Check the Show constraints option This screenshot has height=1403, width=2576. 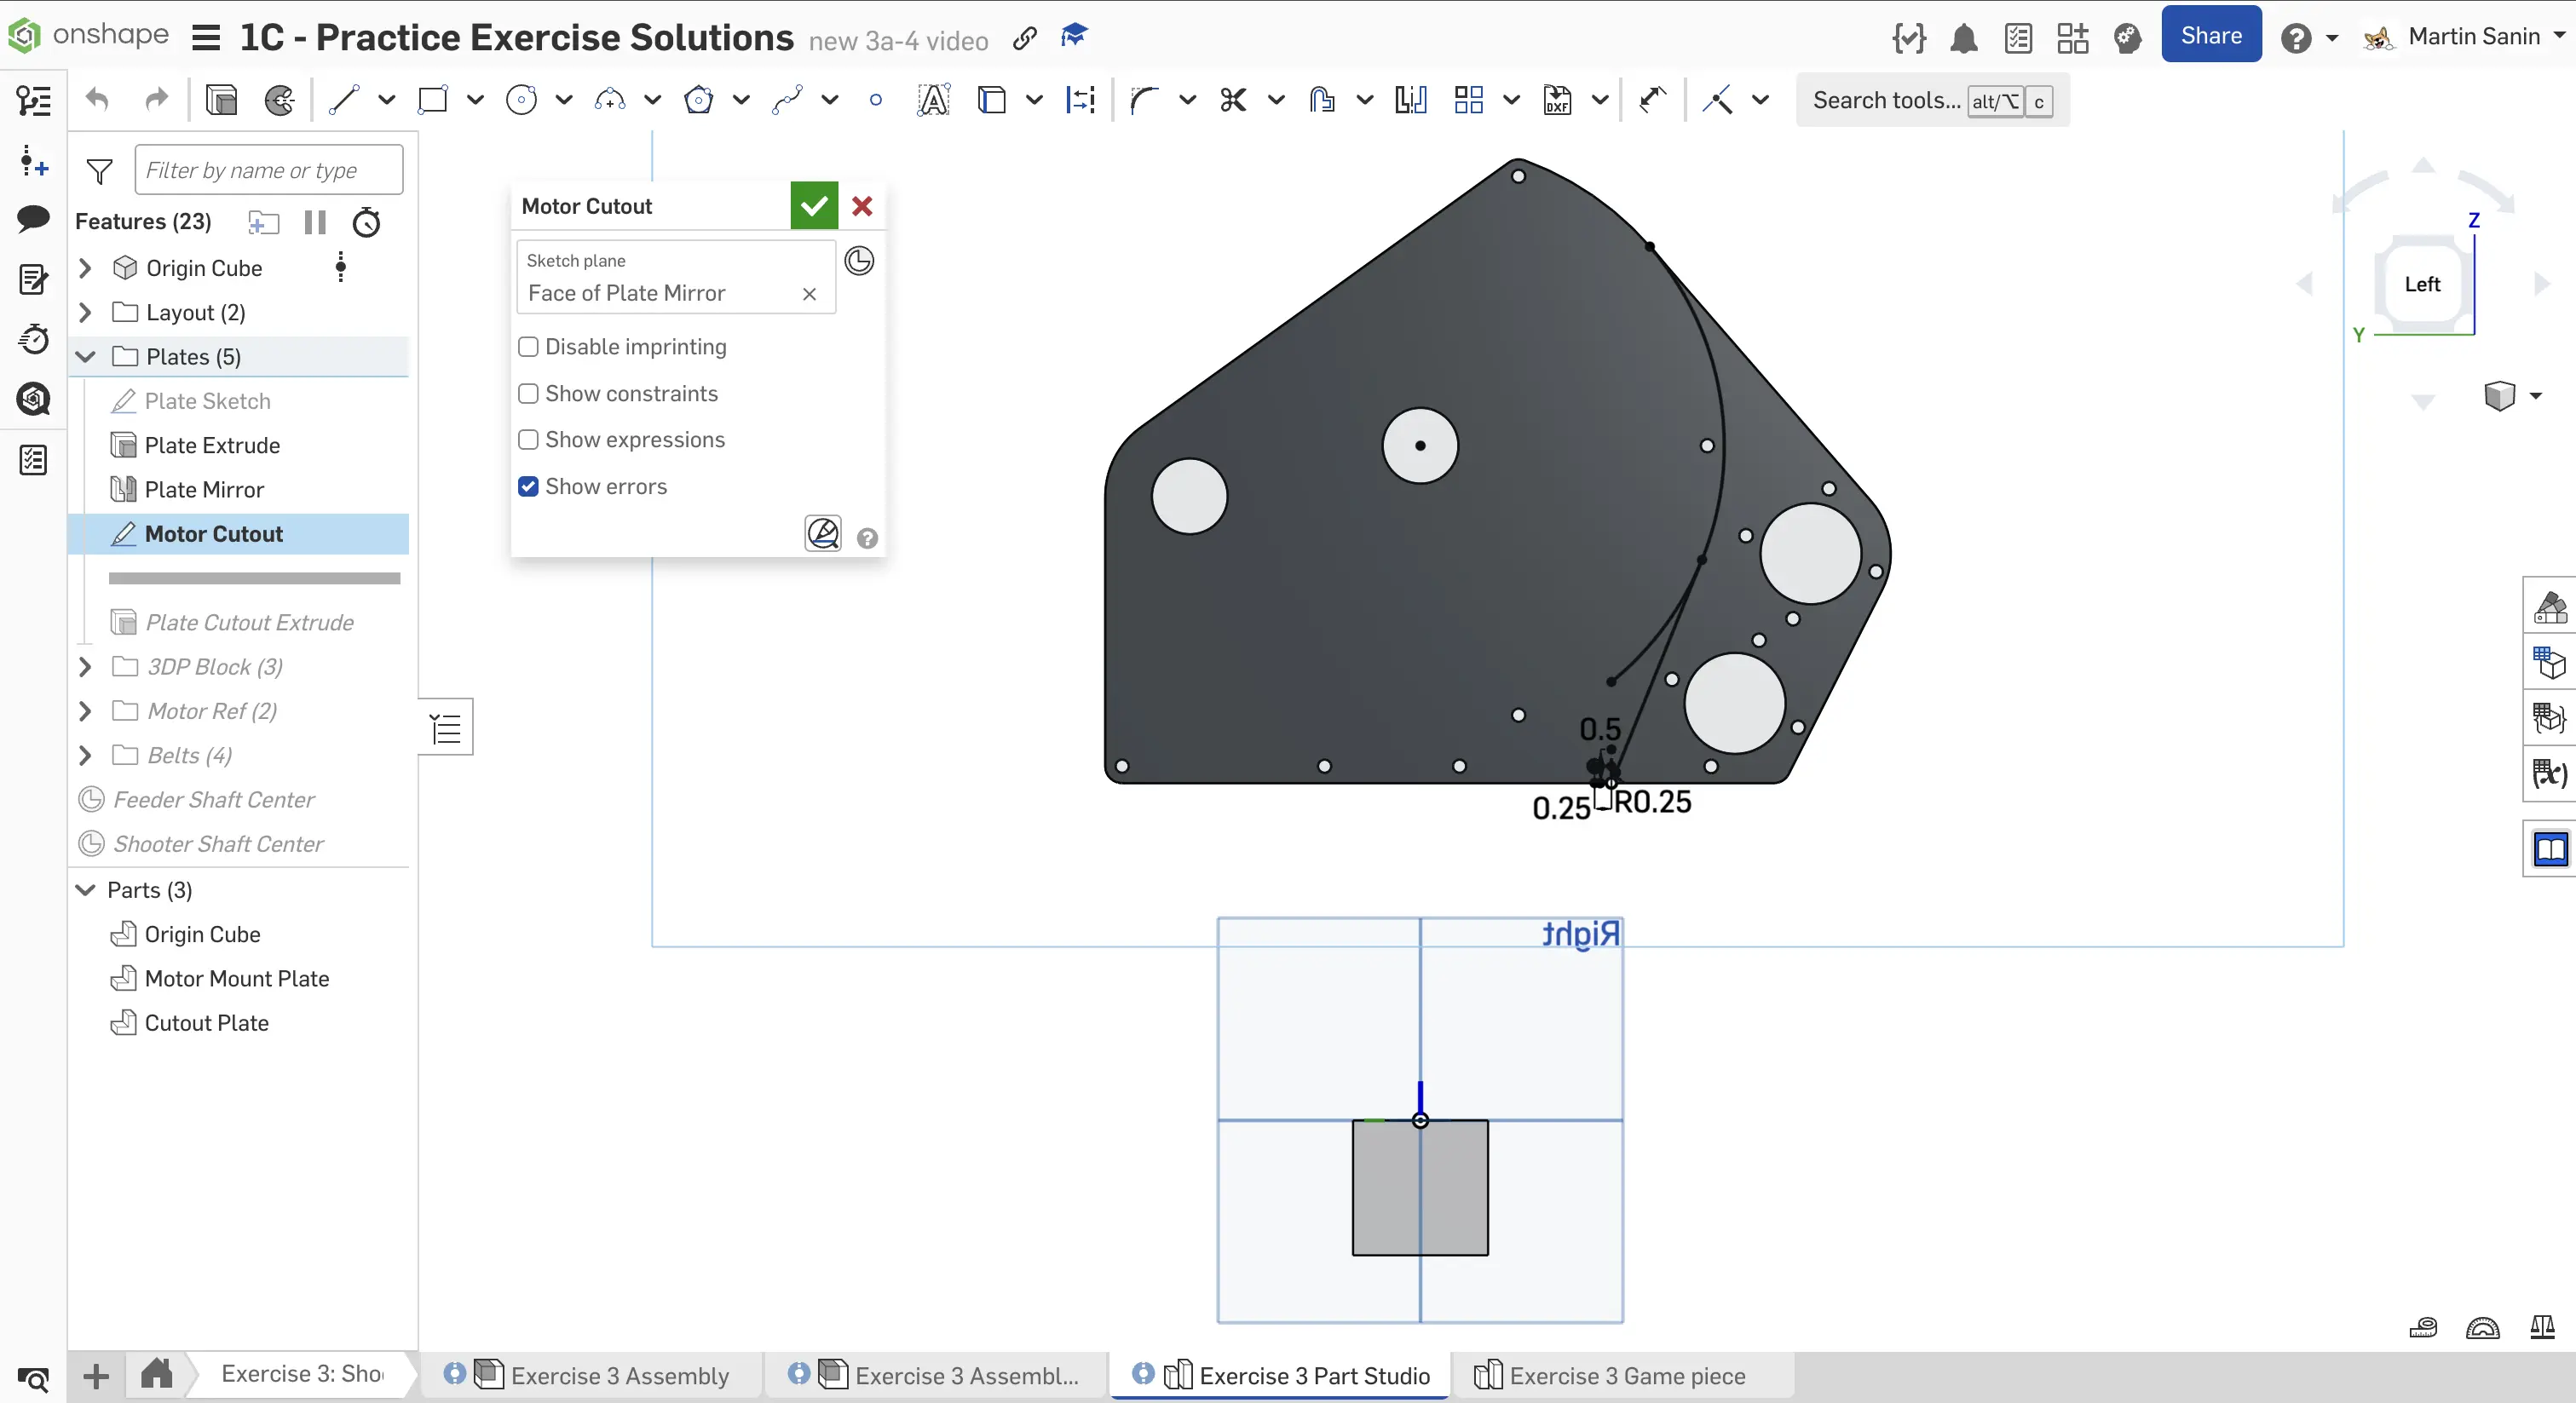pos(528,394)
